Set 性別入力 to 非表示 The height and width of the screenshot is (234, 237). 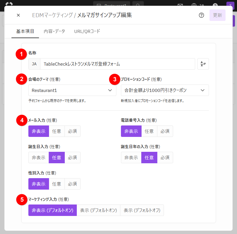[38, 184]
